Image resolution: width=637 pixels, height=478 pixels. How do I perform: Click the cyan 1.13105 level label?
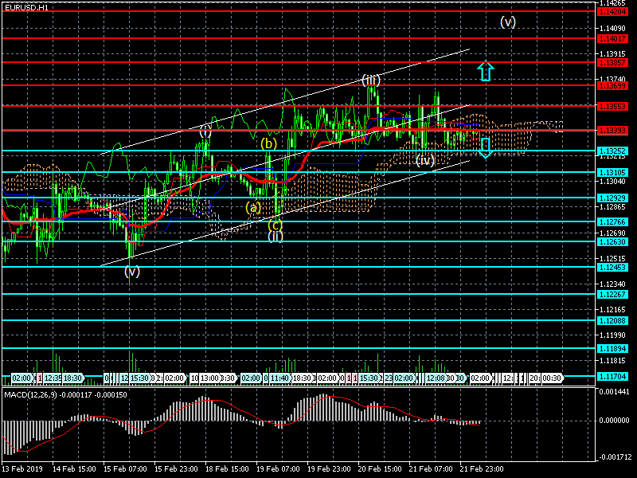click(x=612, y=173)
